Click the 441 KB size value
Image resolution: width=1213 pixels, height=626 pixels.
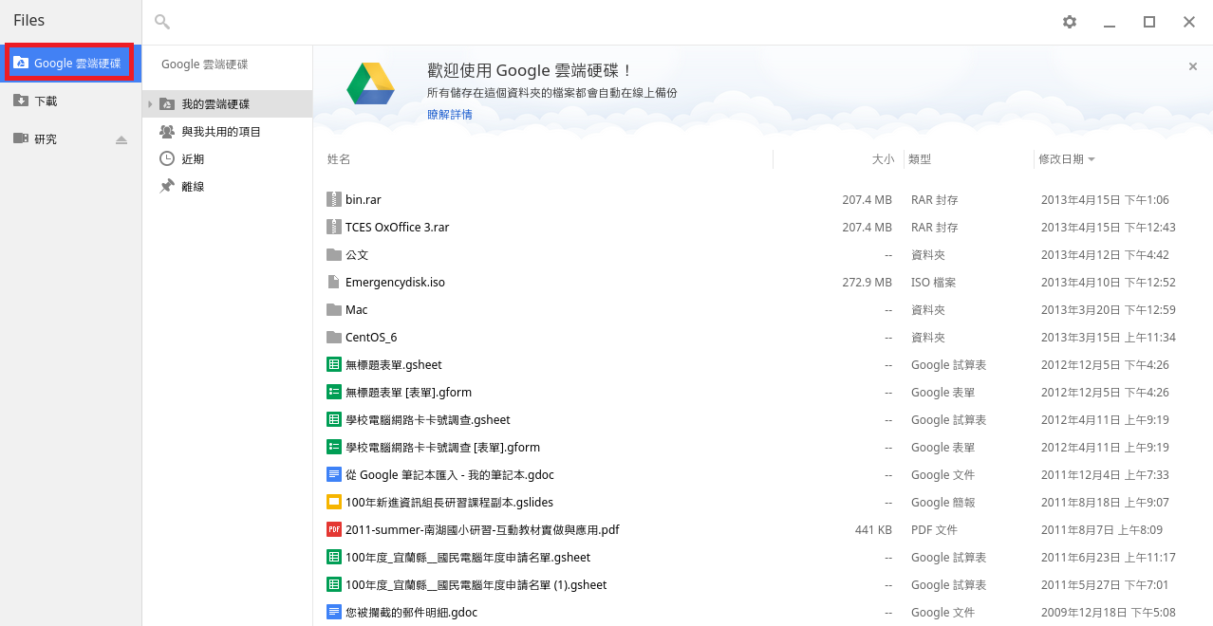click(x=874, y=530)
